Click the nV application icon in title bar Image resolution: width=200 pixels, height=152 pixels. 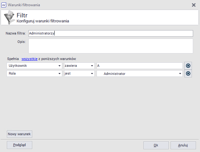pyautogui.click(x=4, y=5)
